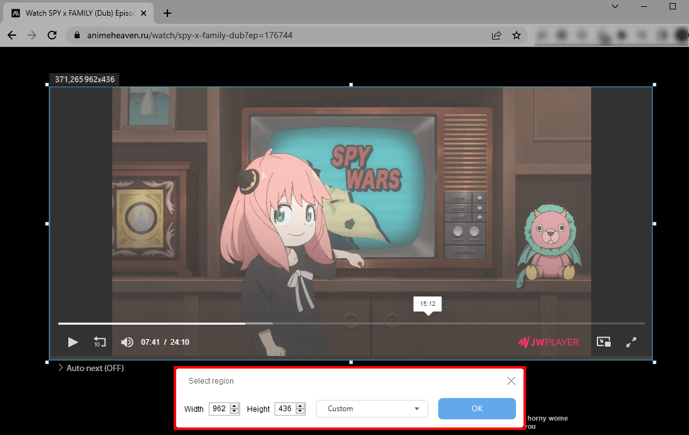Rewind the video 10 seconds
Screen dimensions: 689x435
(x=100, y=342)
